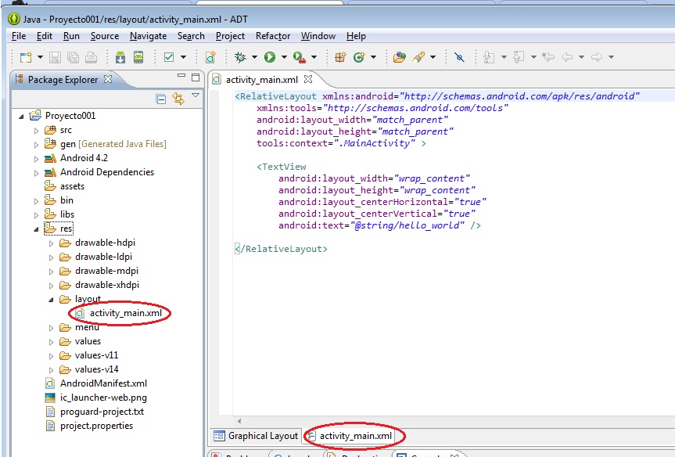Image resolution: width=675 pixels, height=457 pixels.
Task: Expand the Android 4.2 library node
Action: click(36, 159)
